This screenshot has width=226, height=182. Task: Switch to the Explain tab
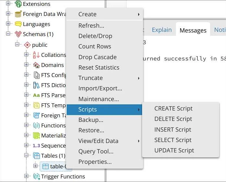point(162,30)
